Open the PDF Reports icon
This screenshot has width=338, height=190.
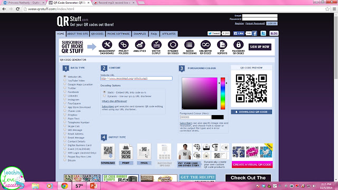222,45
